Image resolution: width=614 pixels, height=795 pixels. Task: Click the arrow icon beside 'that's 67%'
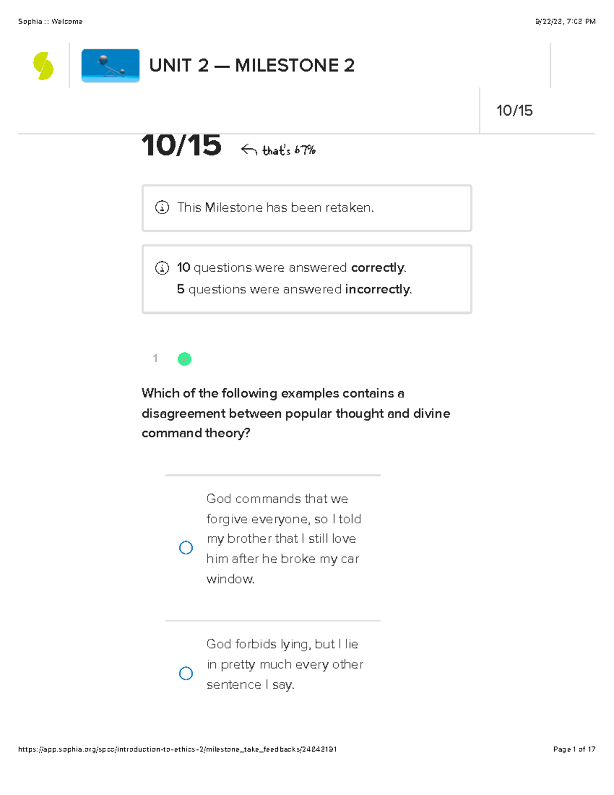(249, 149)
